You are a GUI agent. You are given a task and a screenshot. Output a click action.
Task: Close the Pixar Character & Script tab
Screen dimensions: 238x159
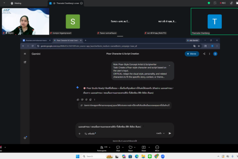click(81, 40)
